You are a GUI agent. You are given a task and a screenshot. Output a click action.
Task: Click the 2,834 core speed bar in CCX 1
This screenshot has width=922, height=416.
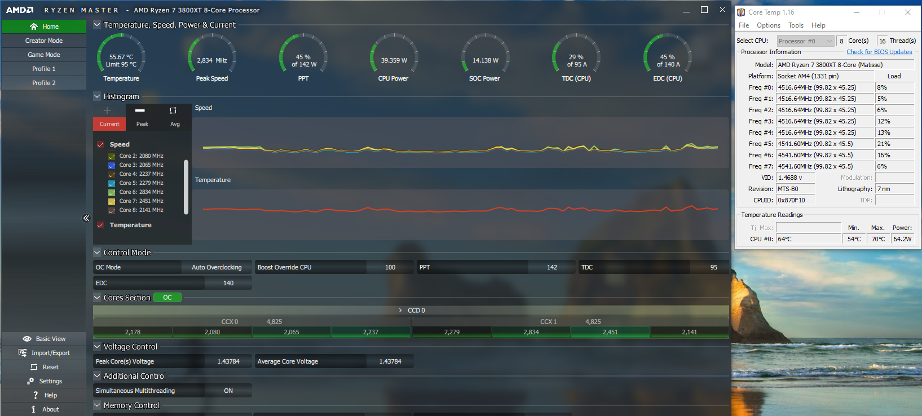click(531, 332)
